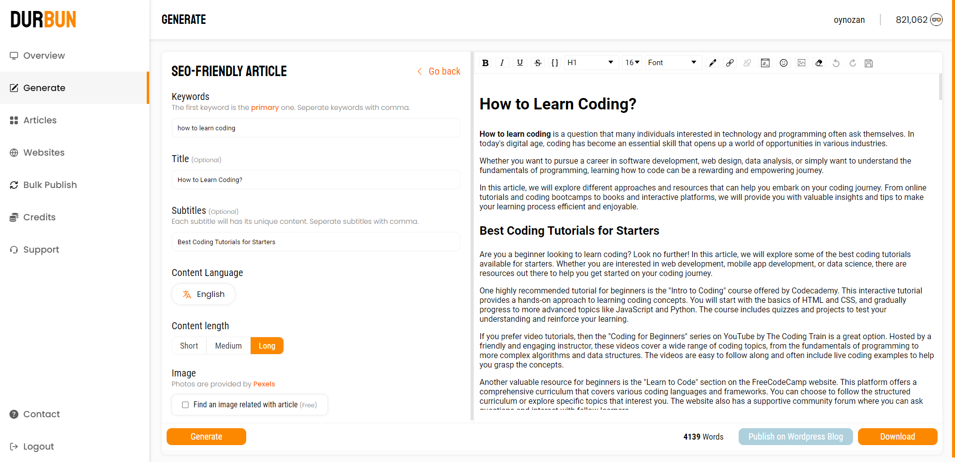Image resolution: width=955 pixels, height=462 pixels.
Task: Clear formatting with the eraser icon
Action: (x=819, y=63)
